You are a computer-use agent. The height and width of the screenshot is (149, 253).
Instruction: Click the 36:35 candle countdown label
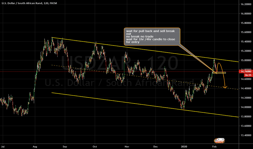point(248,75)
